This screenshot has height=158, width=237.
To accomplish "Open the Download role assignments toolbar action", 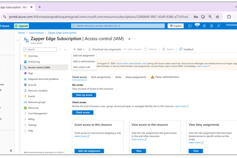I will (105, 49).
